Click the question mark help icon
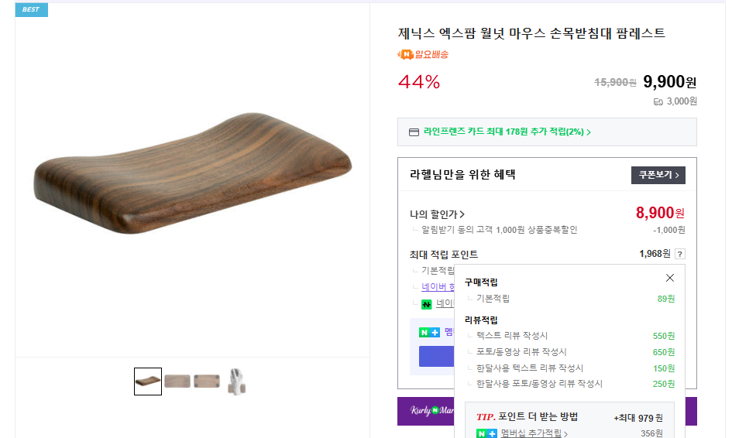Viewport: 732px width, 438px height. [679, 254]
